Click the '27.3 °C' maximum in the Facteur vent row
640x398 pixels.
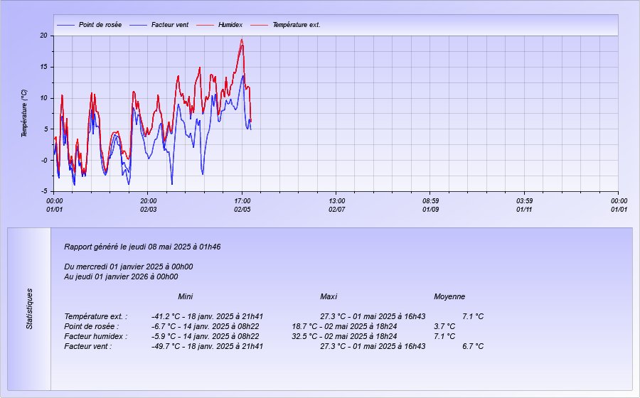tap(373, 346)
